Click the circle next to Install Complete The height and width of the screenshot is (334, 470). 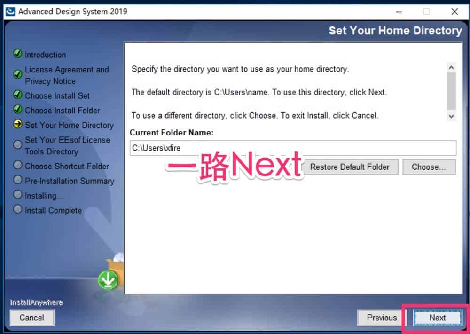point(18,209)
